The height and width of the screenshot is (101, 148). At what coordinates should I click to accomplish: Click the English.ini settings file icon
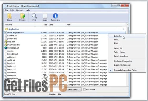(6, 66)
